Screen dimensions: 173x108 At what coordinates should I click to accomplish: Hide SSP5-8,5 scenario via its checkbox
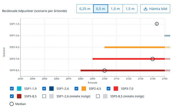(12, 96)
